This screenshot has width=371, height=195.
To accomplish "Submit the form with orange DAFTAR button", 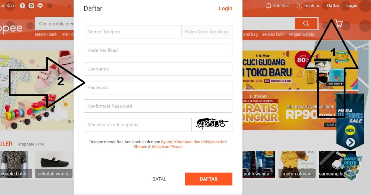I will point(209,179).
